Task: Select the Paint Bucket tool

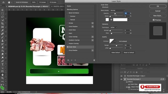Action: tap(2, 51)
